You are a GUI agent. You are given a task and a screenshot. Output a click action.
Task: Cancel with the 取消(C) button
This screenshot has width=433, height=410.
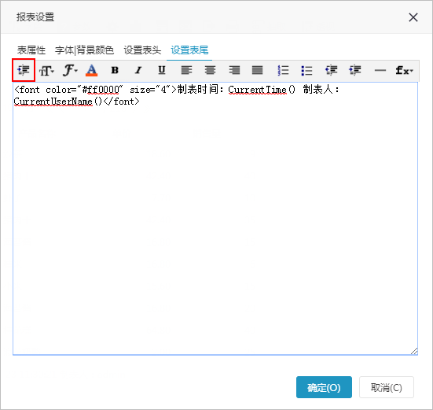tap(387, 387)
